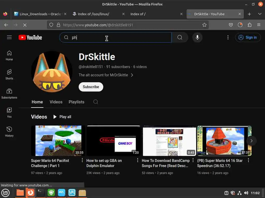Open the Game Boy video thumbnail
265x198 pixels.
click(x=113, y=141)
